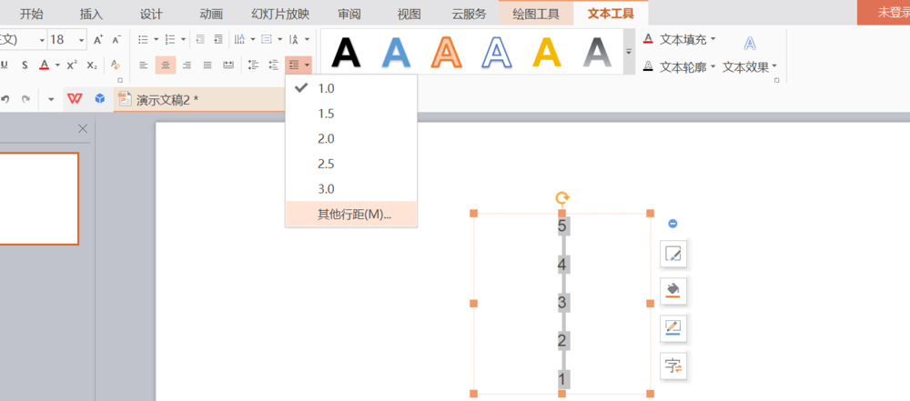Apply orange outline WordArt style
Screen dimensions: 910x401
(x=446, y=52)
